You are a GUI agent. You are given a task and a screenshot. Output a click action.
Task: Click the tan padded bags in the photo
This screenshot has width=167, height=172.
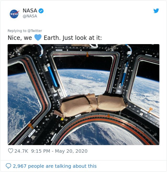[93, 104]
